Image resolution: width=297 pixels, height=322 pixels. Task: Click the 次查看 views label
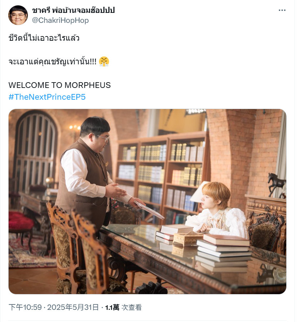click(x=132, y=307)
